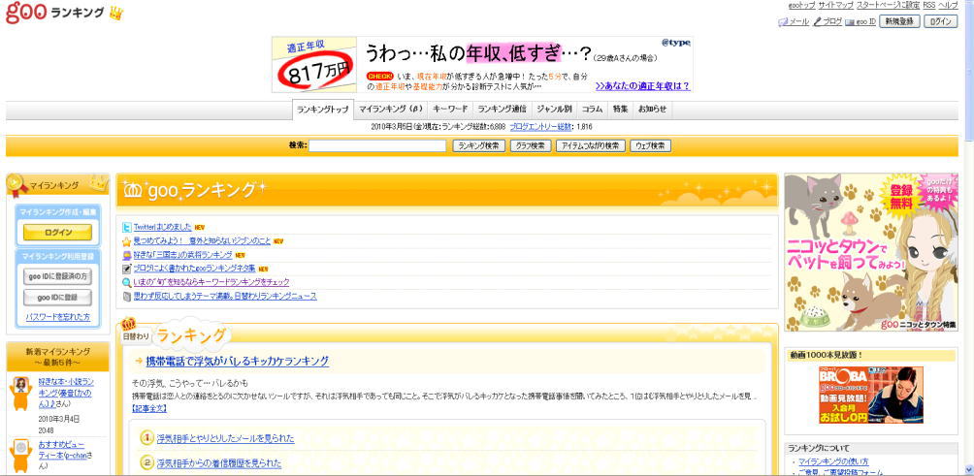This screenshot has height=476, width=974.
Task: Click the yellow ログイン button in マイランキング panel
Action: click(58, 233)
